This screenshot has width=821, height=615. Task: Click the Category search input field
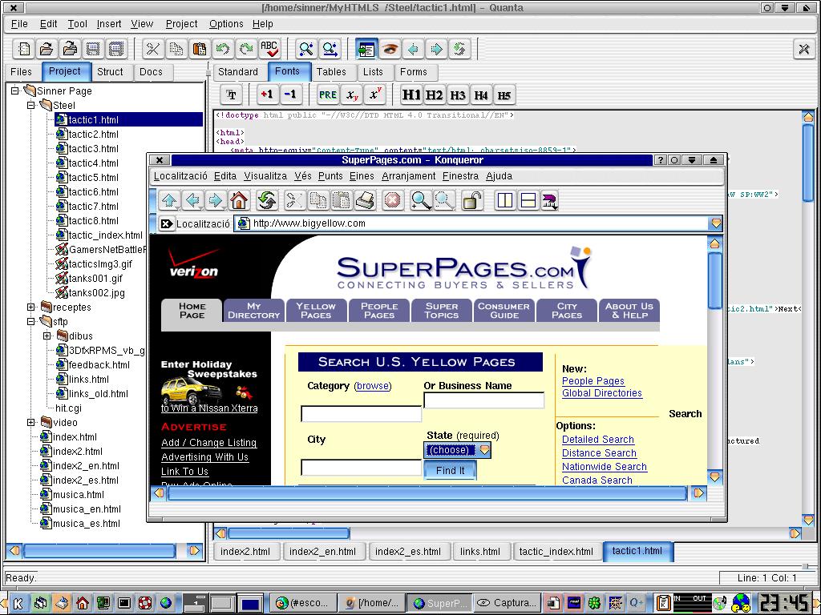[x=362, y=414]
